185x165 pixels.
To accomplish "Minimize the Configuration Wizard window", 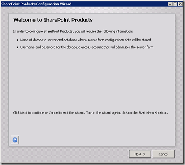I will pyautogui.click(x=170, y=4).
